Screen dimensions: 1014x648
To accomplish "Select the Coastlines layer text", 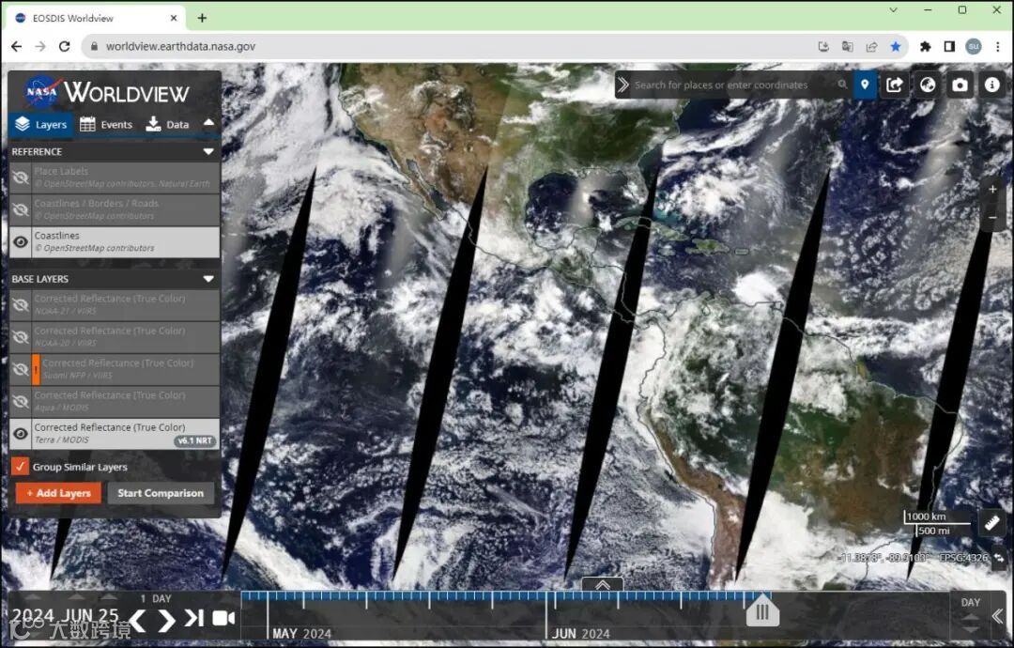I will [57, 236].
